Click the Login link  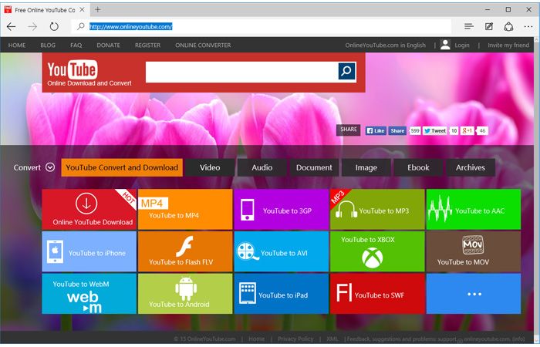pos(462,45)
